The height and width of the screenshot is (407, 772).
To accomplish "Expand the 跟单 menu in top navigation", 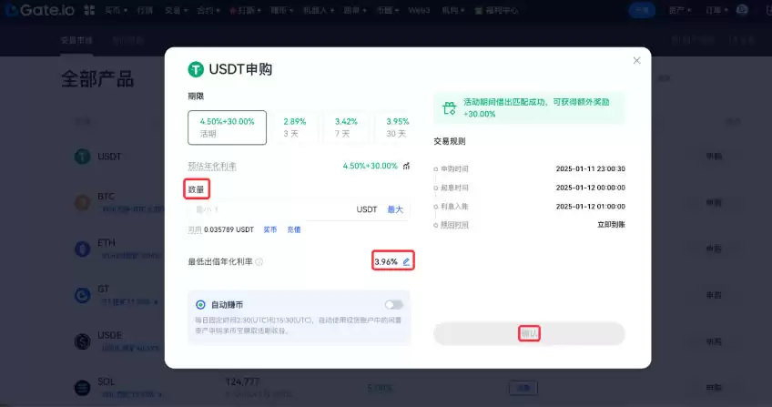I will 355,10.
